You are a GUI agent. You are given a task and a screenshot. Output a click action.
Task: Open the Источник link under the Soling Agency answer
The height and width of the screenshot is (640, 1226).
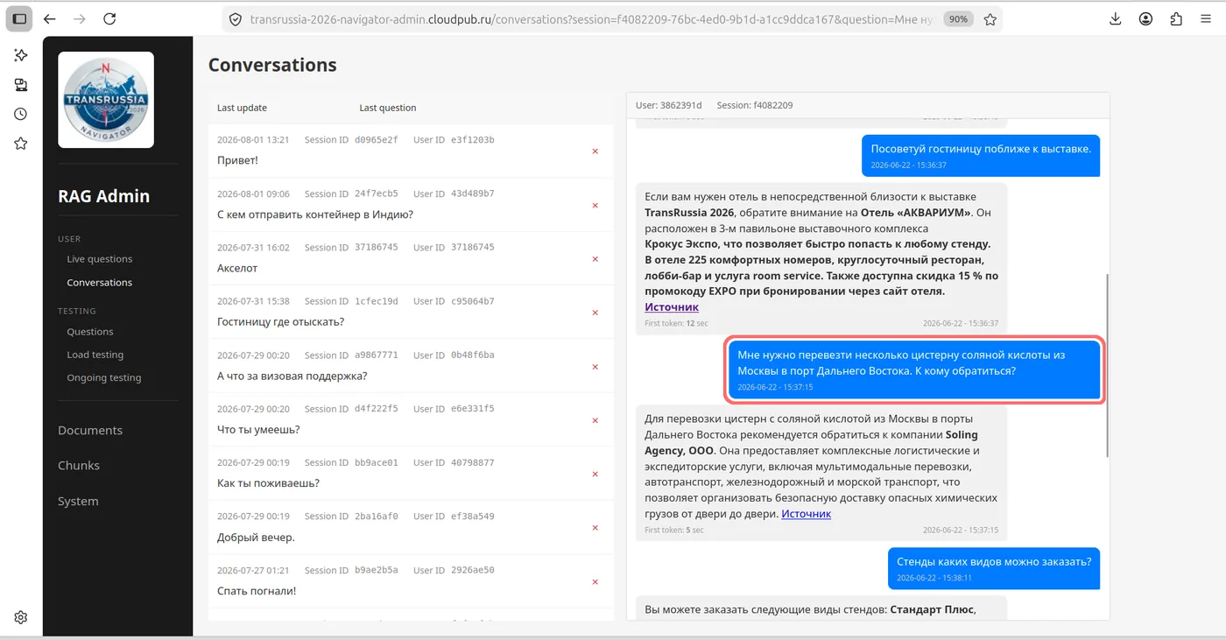[806, 514]
